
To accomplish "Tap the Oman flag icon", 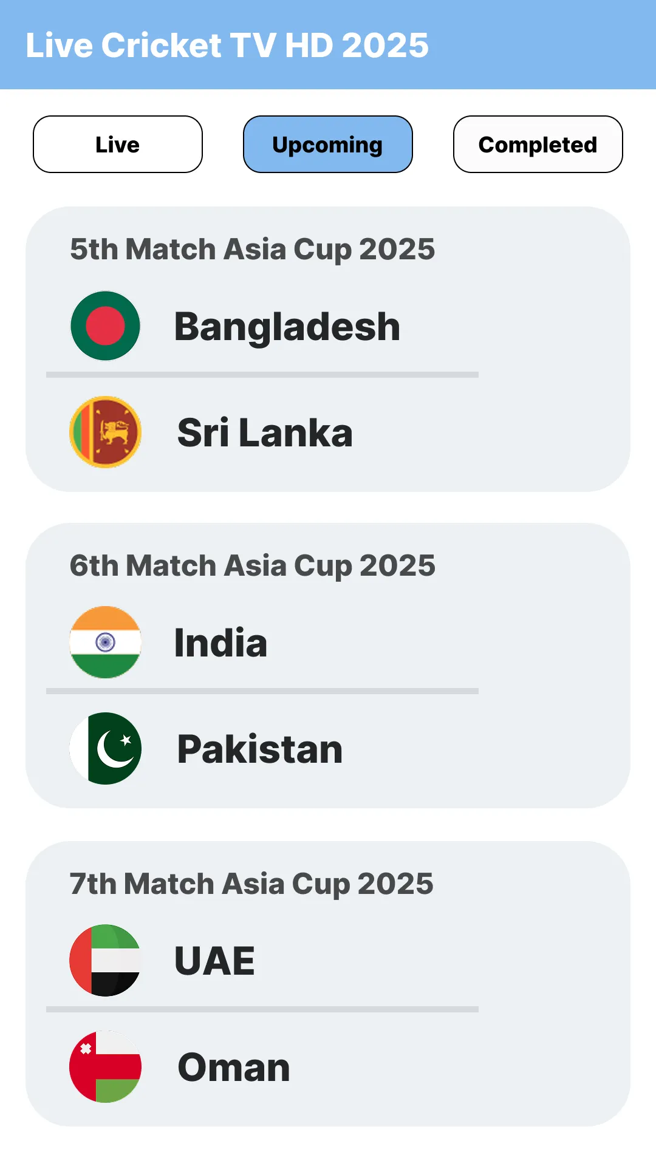I will coord(105,1066).
